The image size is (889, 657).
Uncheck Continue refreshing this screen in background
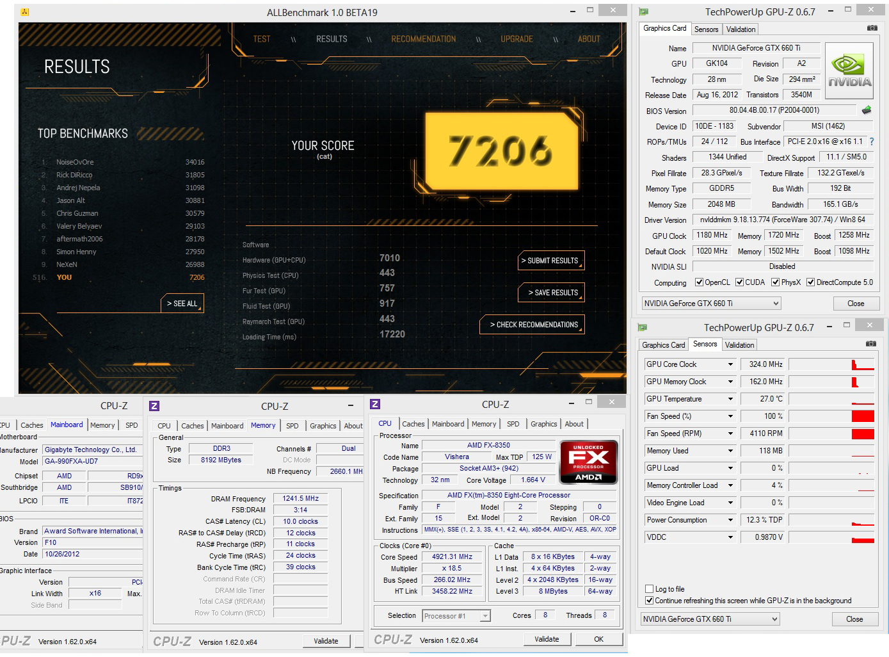coord(650,601)
